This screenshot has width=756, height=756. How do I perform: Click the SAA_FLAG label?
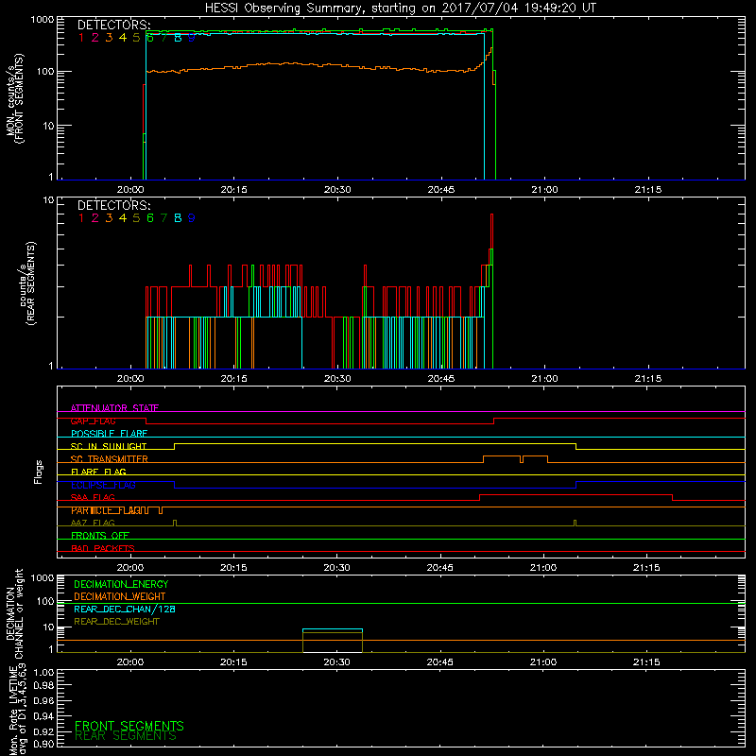tap(93, 497)
